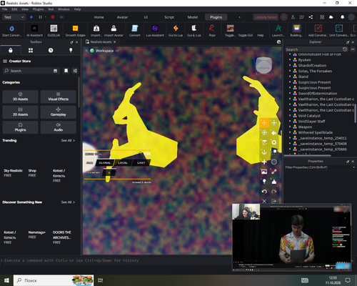Open the Audio category
This screenshot has width=357, height=286.
tap(59, 127)
